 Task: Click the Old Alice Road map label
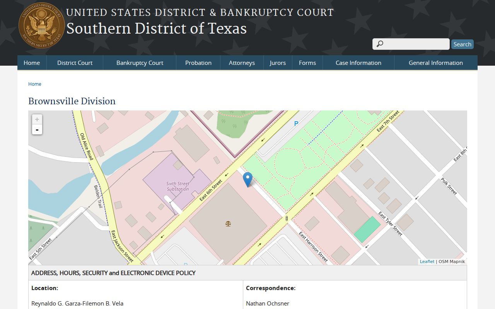point(87,146)
